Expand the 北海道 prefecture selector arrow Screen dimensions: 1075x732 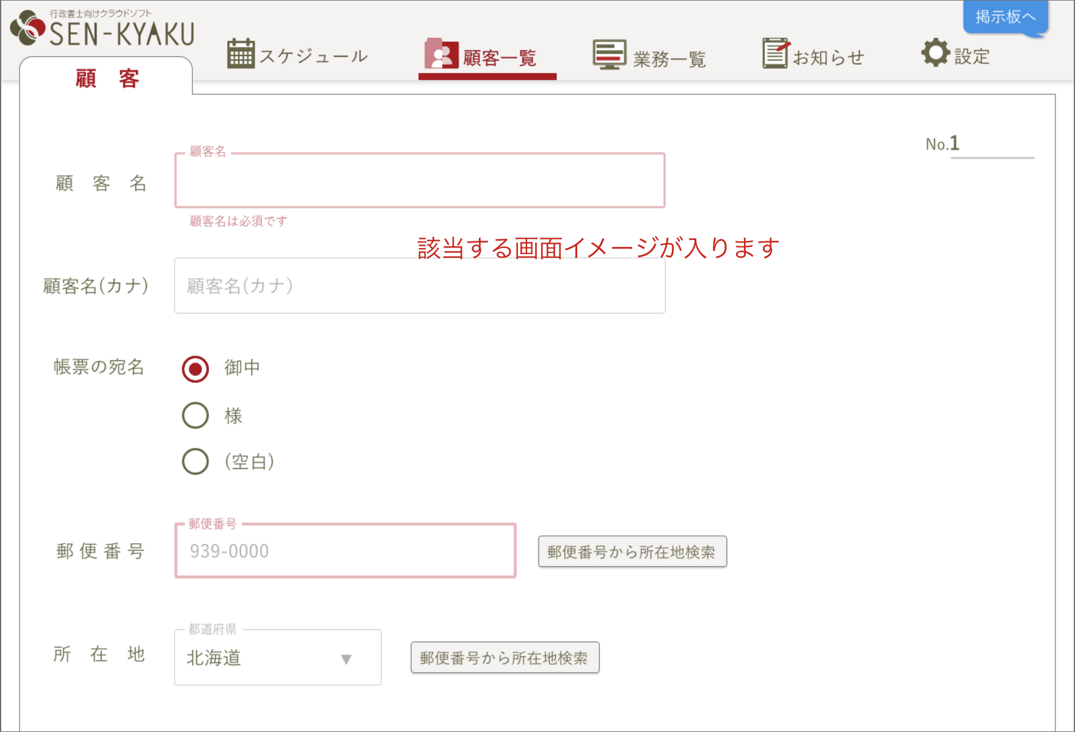pyautogui.click(x=346, y=659)
